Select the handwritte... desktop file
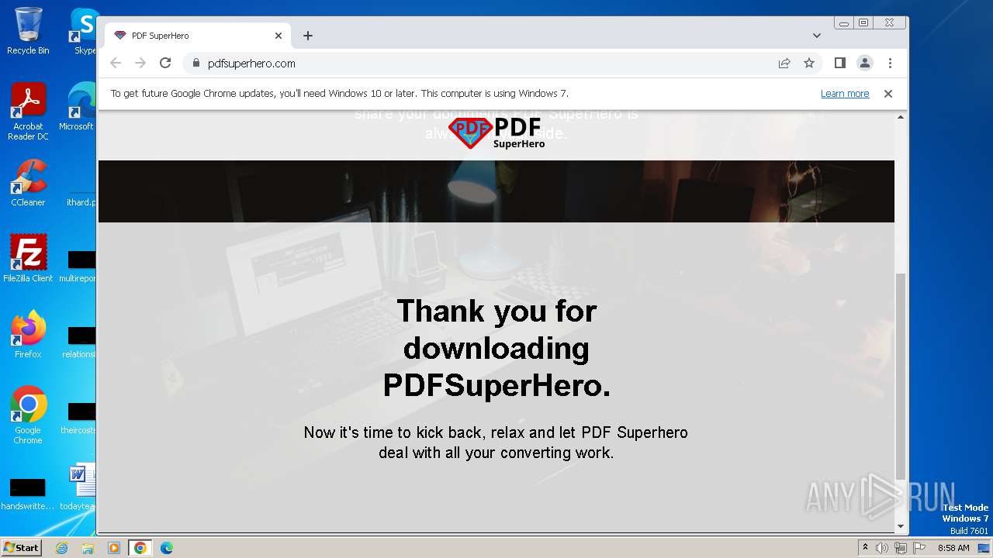This screenshot has height=558, width=993. click(28, 493)
